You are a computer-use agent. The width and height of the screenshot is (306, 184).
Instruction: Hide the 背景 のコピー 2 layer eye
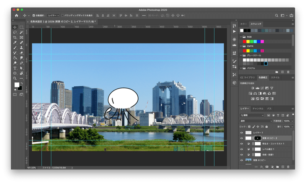[242, 138]
